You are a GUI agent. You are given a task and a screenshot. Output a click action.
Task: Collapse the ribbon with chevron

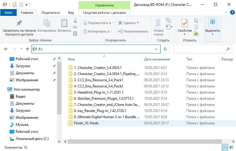pos(226,13)
